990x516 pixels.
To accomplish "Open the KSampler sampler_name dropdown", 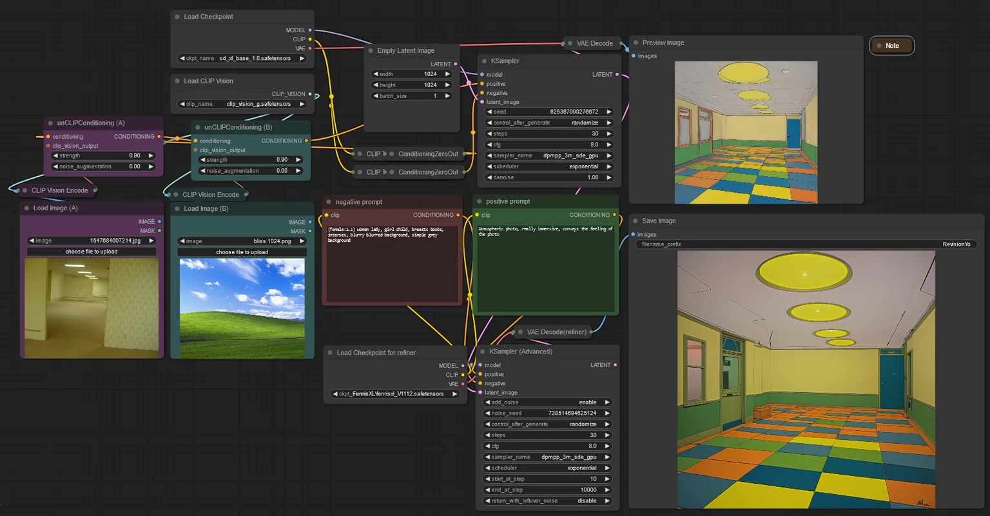I will click(549, 155).
